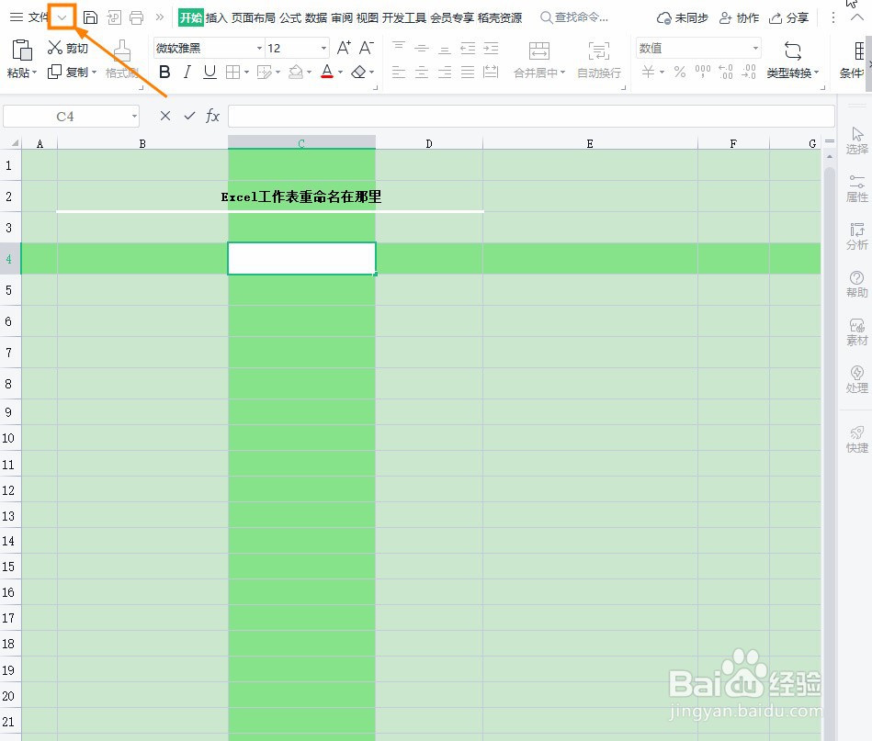The width and height of the screenshot is (872, 741).
Task: Collapse the ribbon with the up chevron
Action: pyautogui.click(x=856, y=17)
